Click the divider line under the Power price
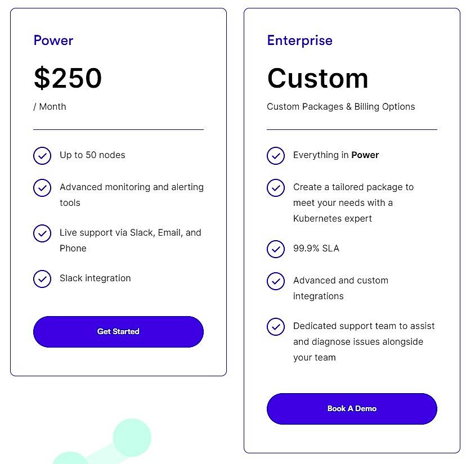 tap(118, 128)
